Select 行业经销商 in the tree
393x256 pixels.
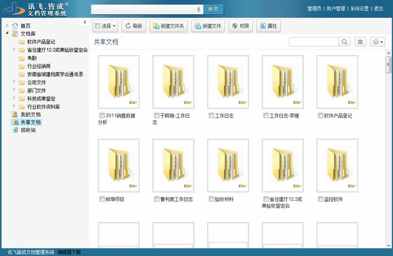click(x=39, y=67)
